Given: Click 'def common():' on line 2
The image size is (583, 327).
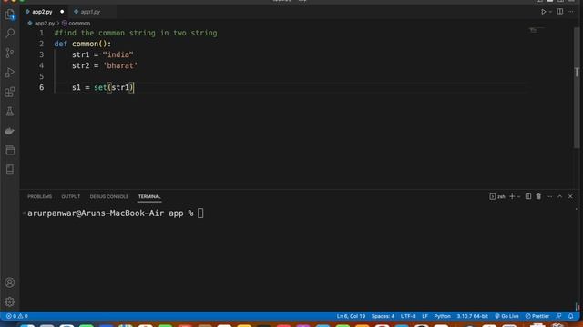Looking at the screenshot, I should coord(83,44).
